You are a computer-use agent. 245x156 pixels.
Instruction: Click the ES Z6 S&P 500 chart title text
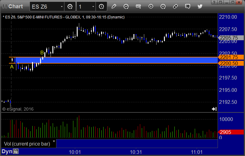click(64, 17)
